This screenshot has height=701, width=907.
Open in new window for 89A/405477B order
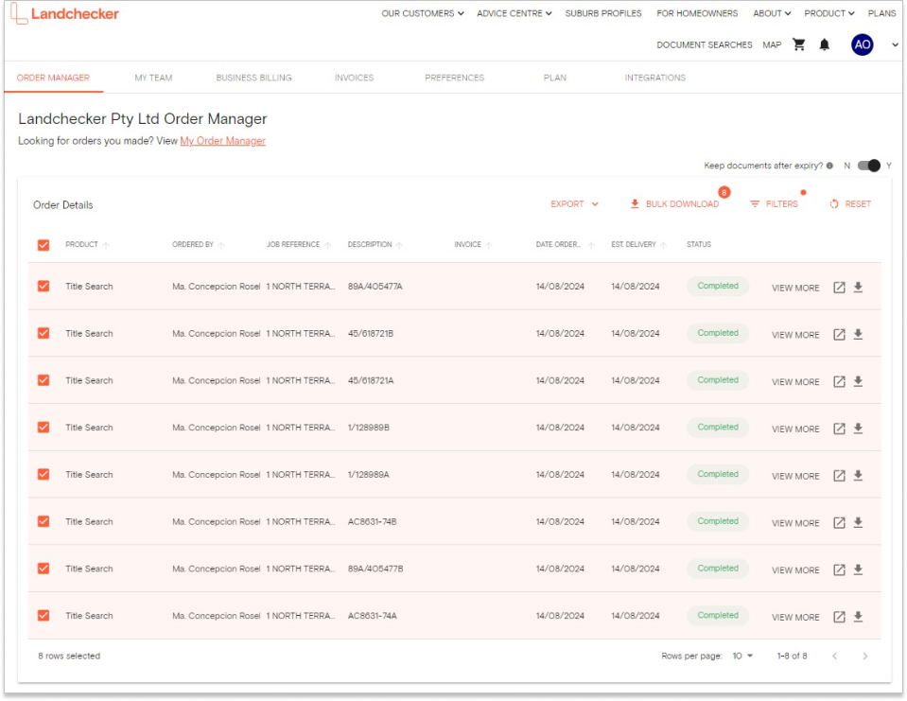tap(839, 570)
